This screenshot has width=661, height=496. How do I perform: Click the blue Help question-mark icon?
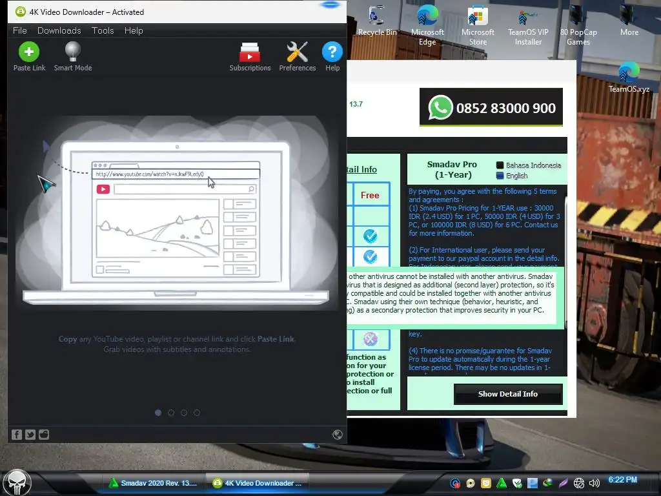click(x=332, y=52)
